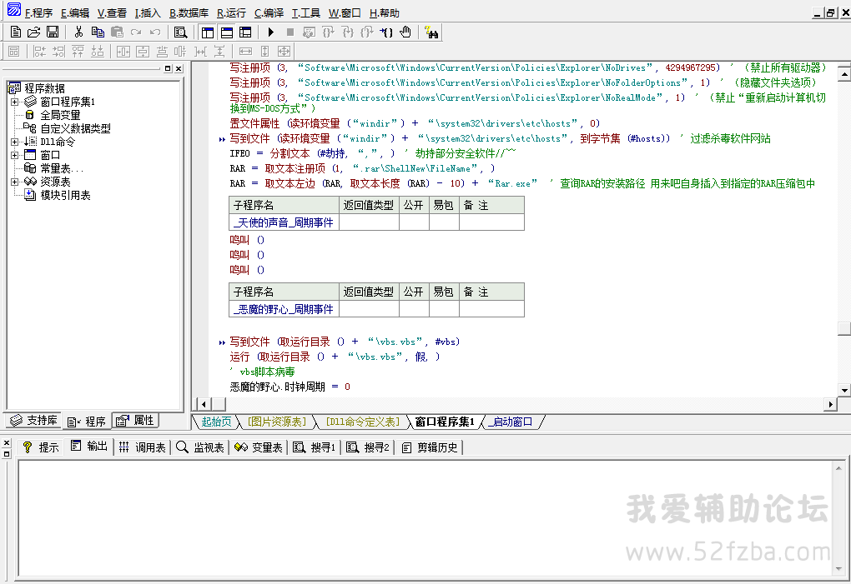
Task: Toggle a breakpoint with the hand icon
Action: coord(405,32)
